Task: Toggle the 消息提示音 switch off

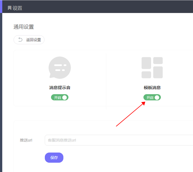Action: pos(60,98)
